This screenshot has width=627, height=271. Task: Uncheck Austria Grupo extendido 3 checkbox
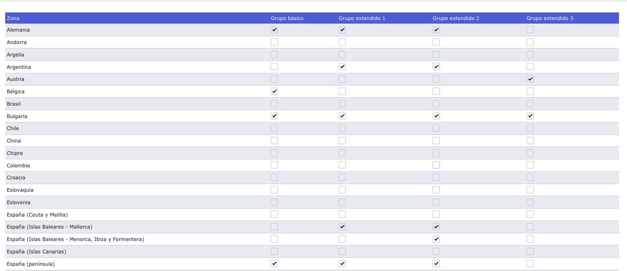click(x=530, y=79)
